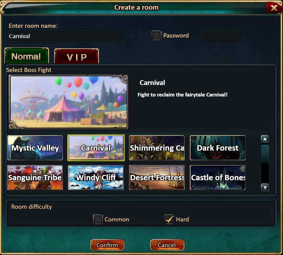Cancel creating the room

(x=167, y=245)
